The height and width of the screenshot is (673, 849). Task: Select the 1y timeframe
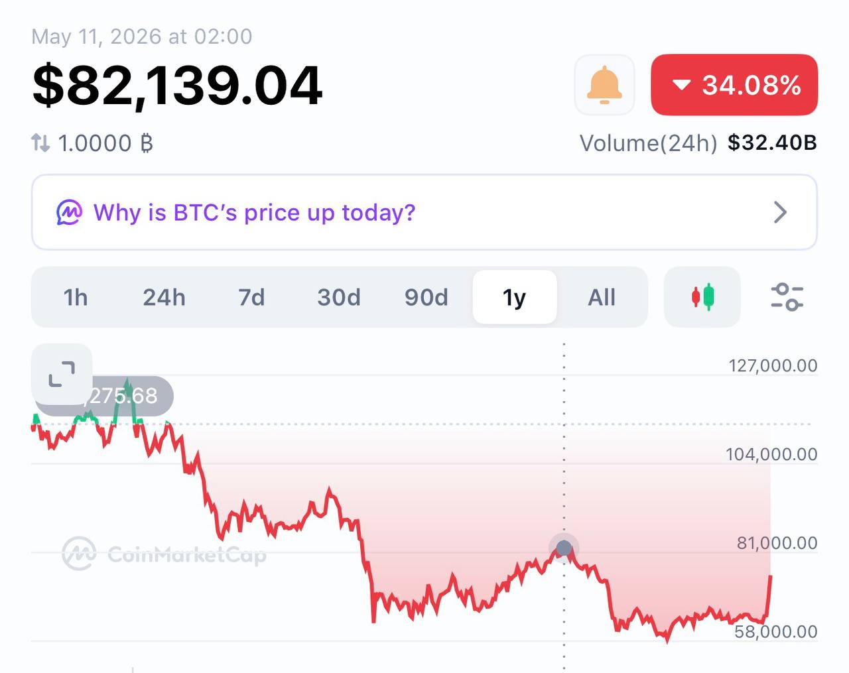click(515, 297)
